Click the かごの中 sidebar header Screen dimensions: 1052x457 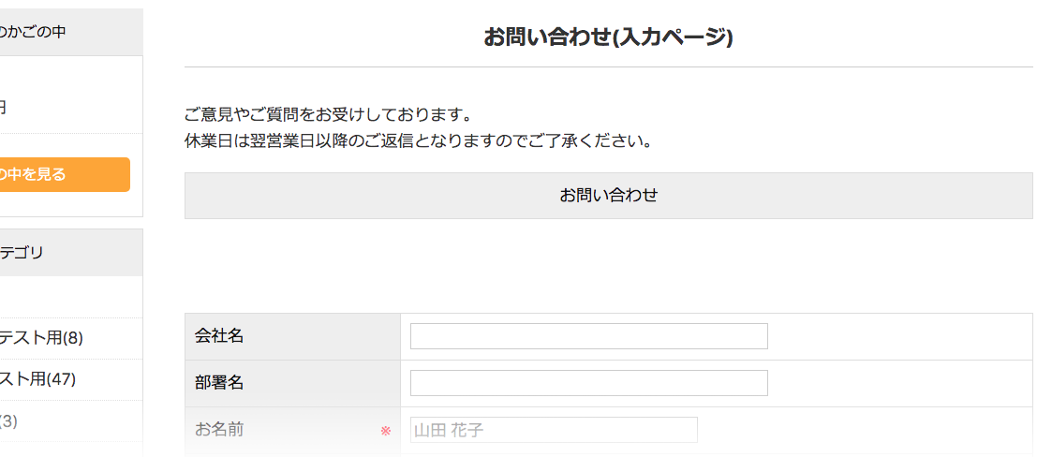click(34, 32)
